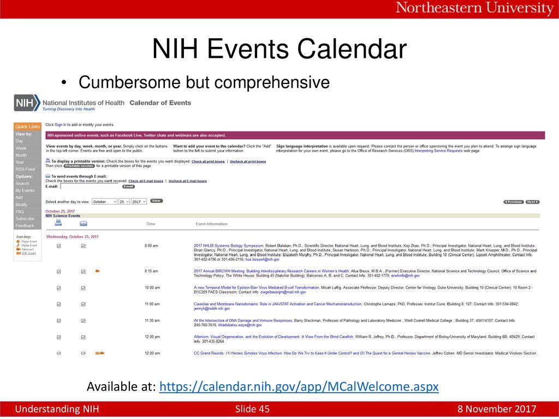Click the Previous day button

(513, 202)
